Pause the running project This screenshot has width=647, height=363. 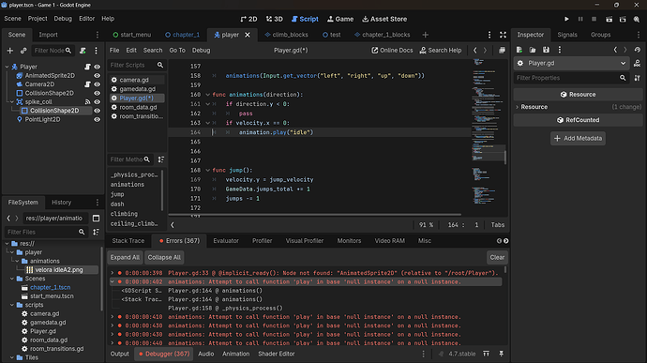(580, 19)
